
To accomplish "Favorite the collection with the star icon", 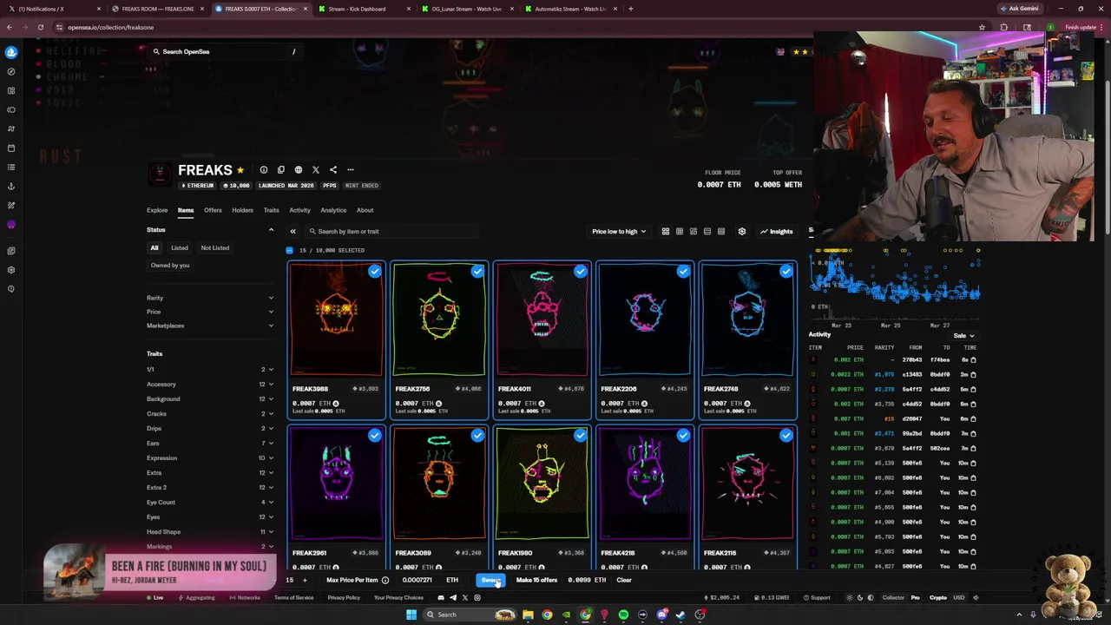I will click(240, 170).
